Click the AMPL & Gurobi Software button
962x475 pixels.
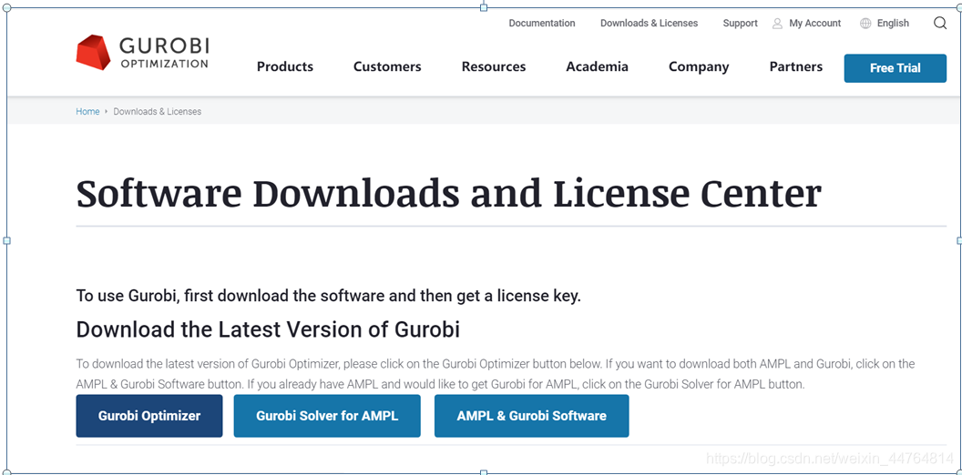click(531, 416)
